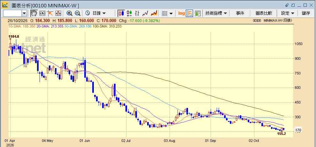Click the 26/10/2026 date readout
The image size is (316, 147).
coord(18,20)
